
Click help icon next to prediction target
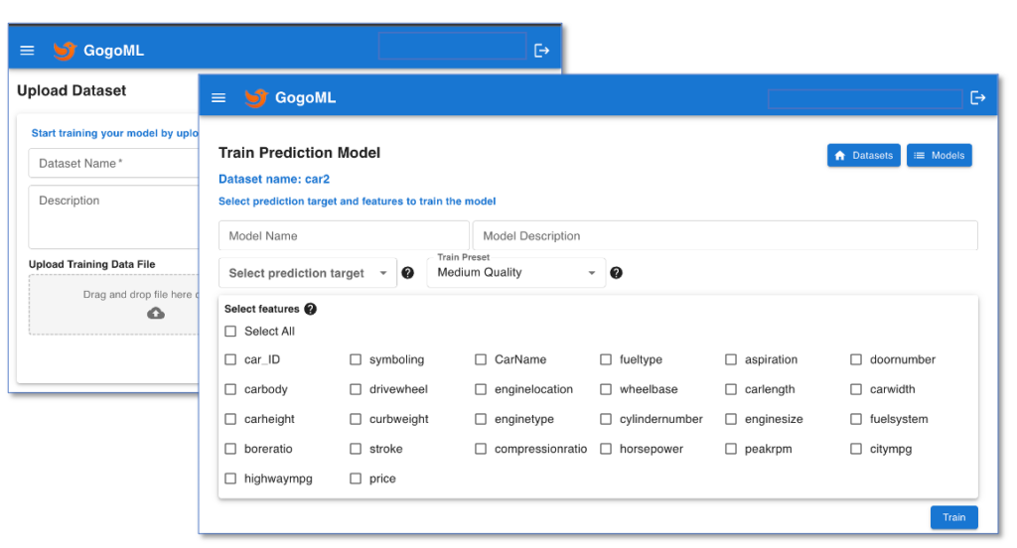407,273
